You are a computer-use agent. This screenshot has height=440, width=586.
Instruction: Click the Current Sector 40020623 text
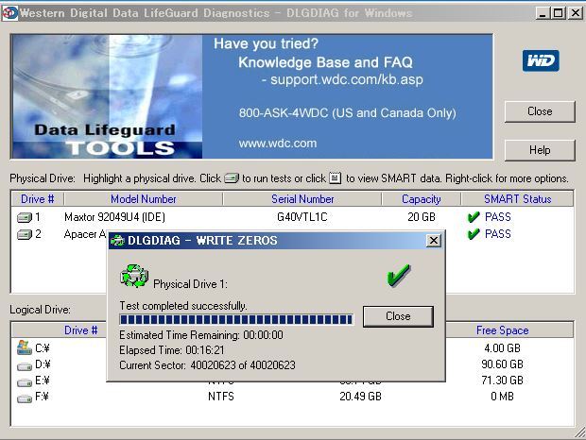[207, 365]
